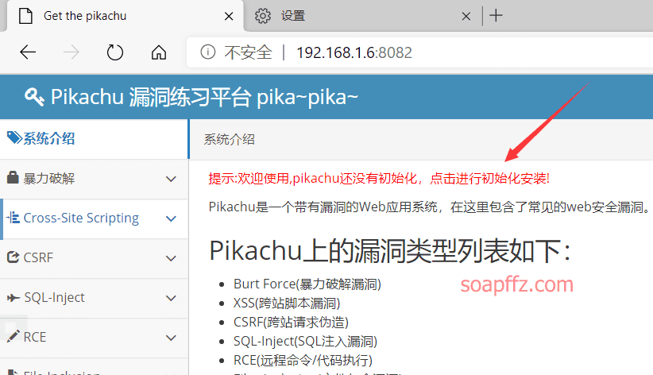The height and width of the screenshot is (375, 653).
Task: Click the share icon beside CSRF
Action: click(x=14, y=257)
